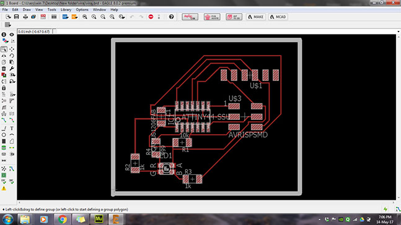Open the Tools menu

[x=51, y=10]
